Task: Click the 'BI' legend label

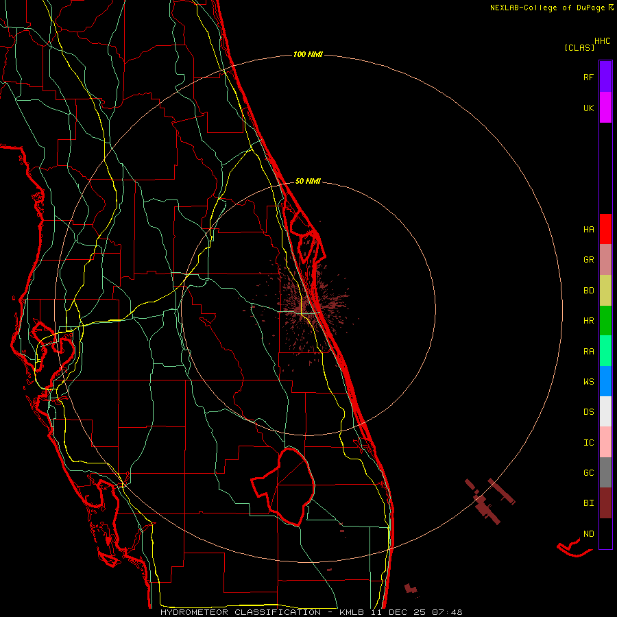Action: click(x=588, y=503)
